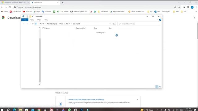Reload the Chrome page
This screenshot has height=111, width=198.
pyautogui.click(x=10, y=7)
